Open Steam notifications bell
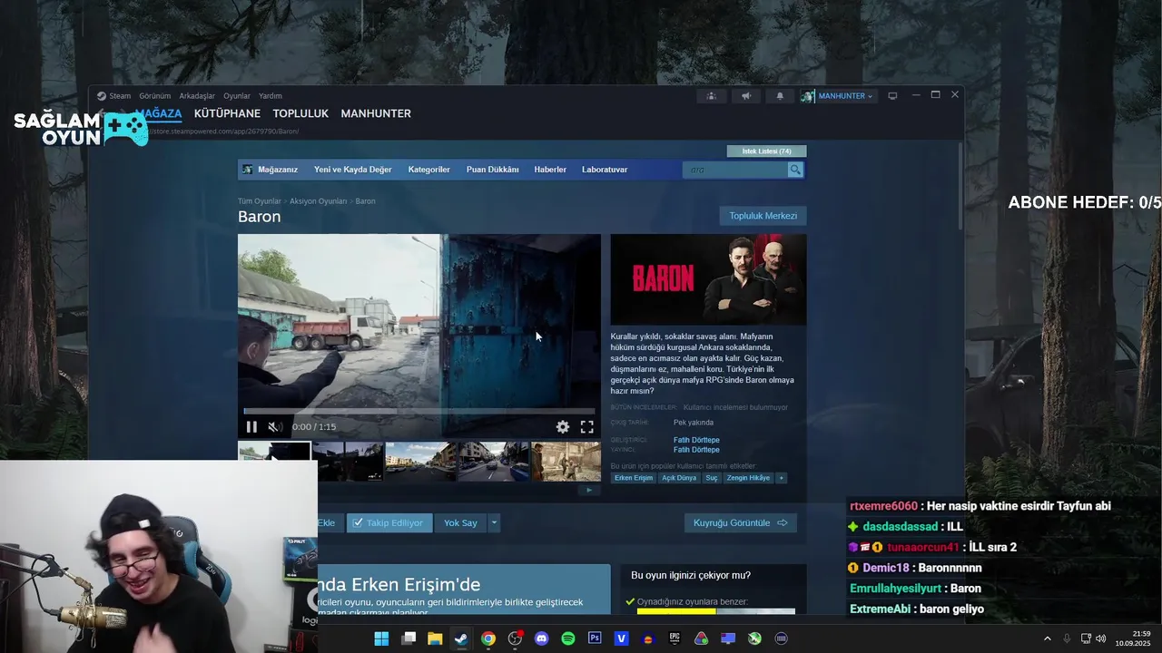 780,96
